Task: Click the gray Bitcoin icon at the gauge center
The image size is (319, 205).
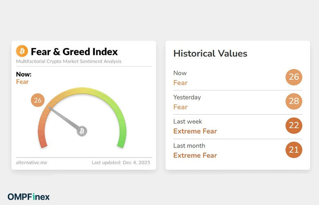Action: [x=82, y=131]
